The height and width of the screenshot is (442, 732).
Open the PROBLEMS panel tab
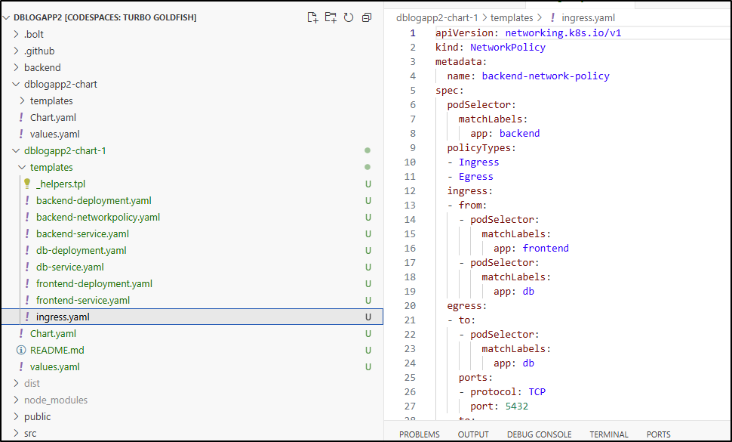419,434
